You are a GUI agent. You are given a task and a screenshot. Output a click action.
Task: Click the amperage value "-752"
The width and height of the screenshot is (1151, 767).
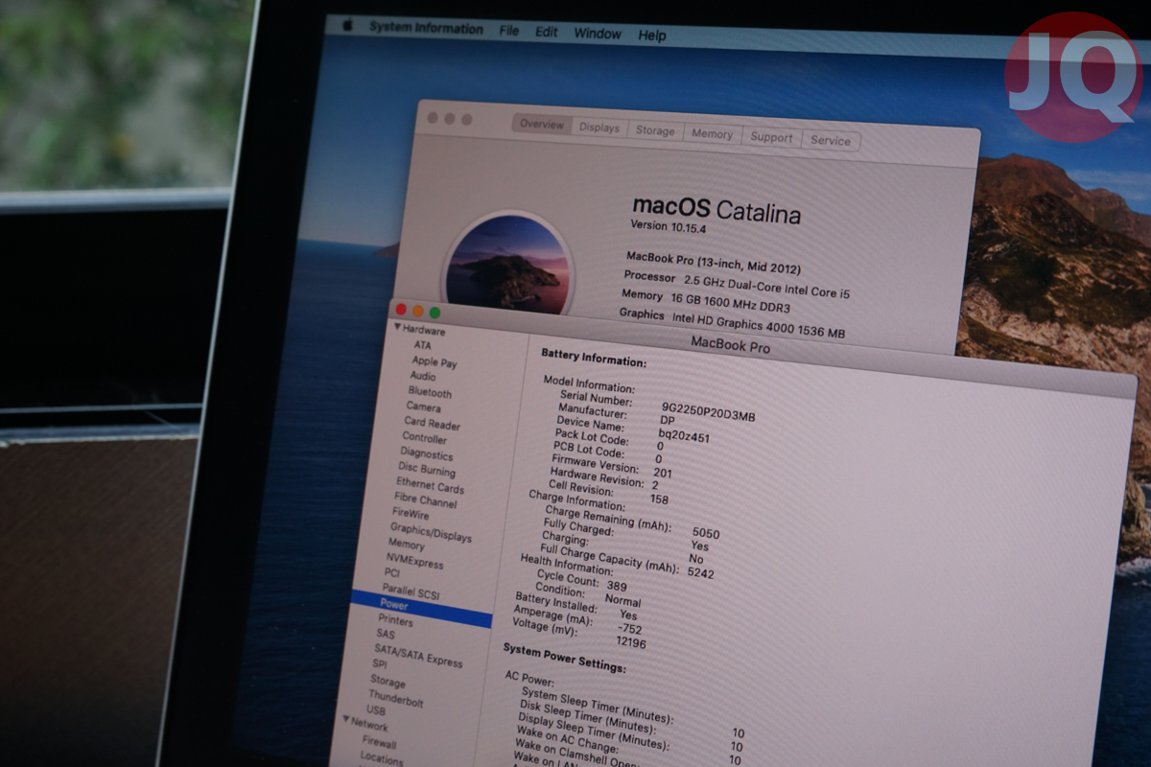coord(630,628)
